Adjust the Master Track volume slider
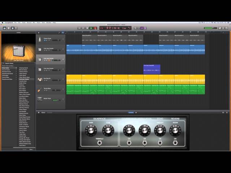The width and height of the screenshot is (231, 173). point(56,100)
